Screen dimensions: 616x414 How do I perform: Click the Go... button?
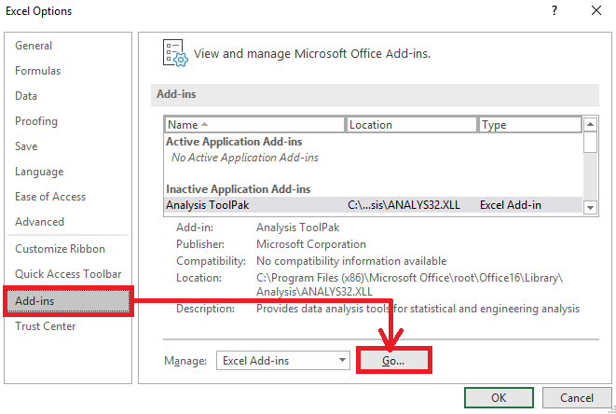pyautogui.click(x=393, y=361)
